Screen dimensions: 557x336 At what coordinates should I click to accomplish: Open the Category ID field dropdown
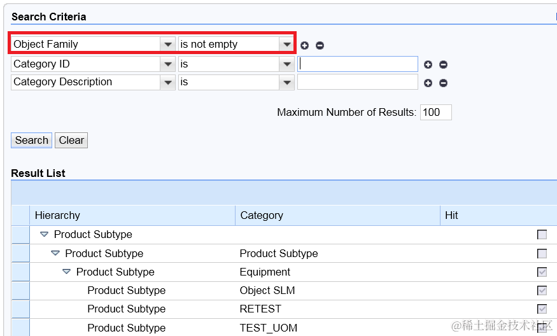click(x=168, y=64)
